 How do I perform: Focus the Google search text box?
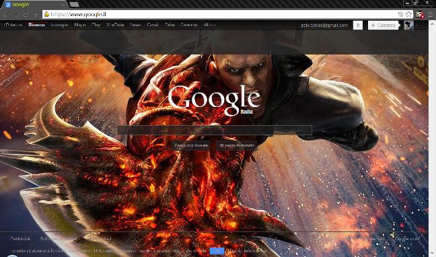pos(215,130)
